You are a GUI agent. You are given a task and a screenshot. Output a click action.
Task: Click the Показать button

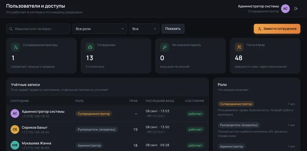pos(173,29)
